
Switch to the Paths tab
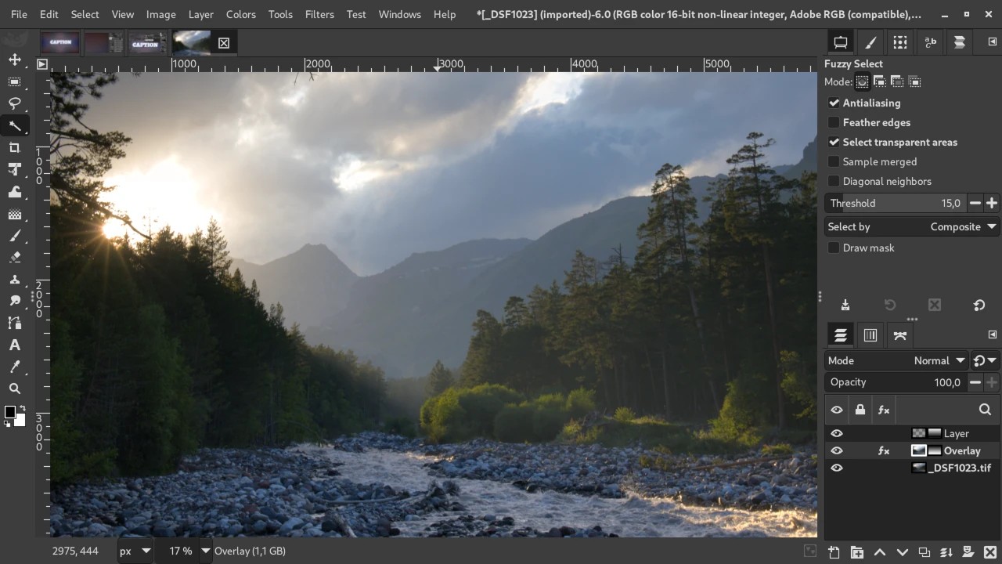pyautogui.click(x=899, y=335)
